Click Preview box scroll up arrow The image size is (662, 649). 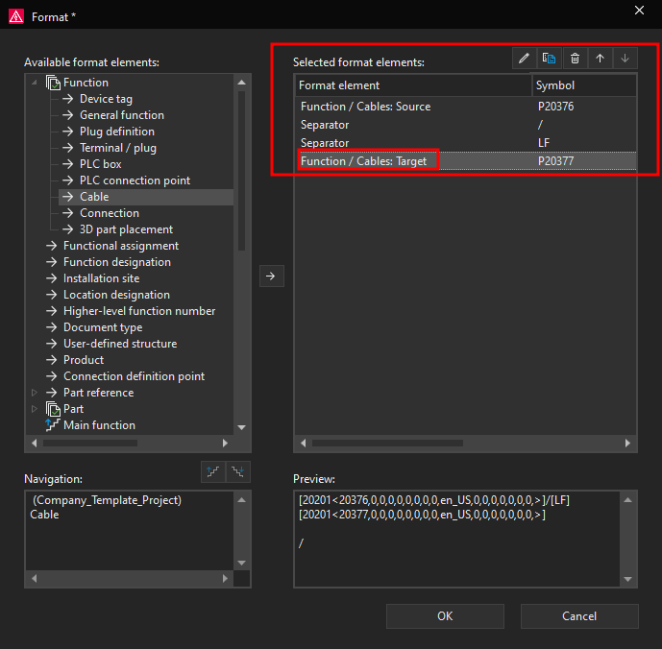[627, 500]
